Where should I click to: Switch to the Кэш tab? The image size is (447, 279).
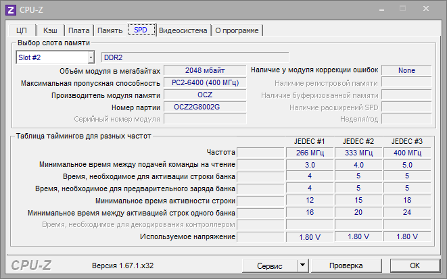50,30
